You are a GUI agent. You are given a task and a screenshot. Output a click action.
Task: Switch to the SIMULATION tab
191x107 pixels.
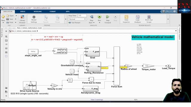(8, 12)
